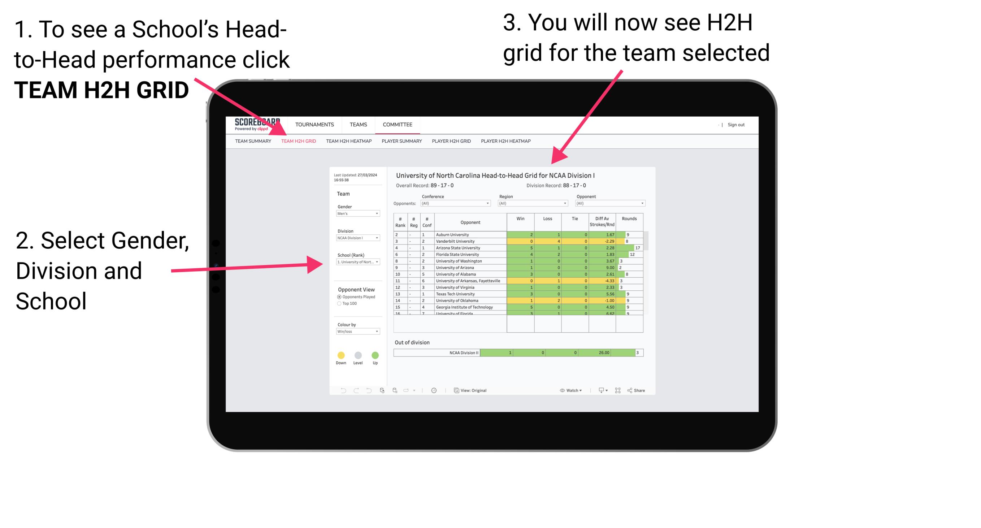Click the download/export icon
The width and height of the screenshot is (981, 528).
point(599,390)
